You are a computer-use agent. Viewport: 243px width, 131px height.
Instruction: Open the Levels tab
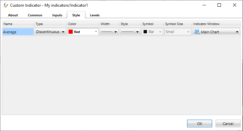[x=95, y=15]
